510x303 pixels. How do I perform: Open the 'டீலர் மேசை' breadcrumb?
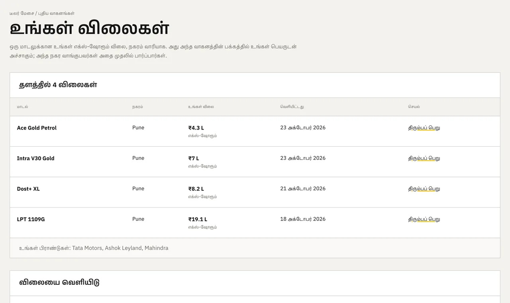point(22,13)
